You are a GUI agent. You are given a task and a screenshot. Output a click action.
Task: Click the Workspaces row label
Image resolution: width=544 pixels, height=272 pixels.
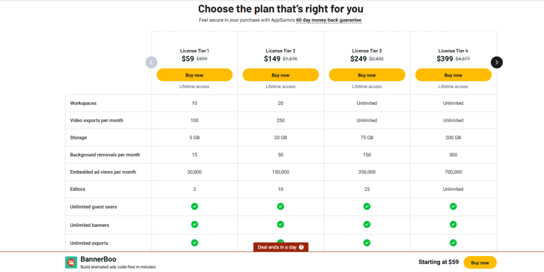pos(83,103)
